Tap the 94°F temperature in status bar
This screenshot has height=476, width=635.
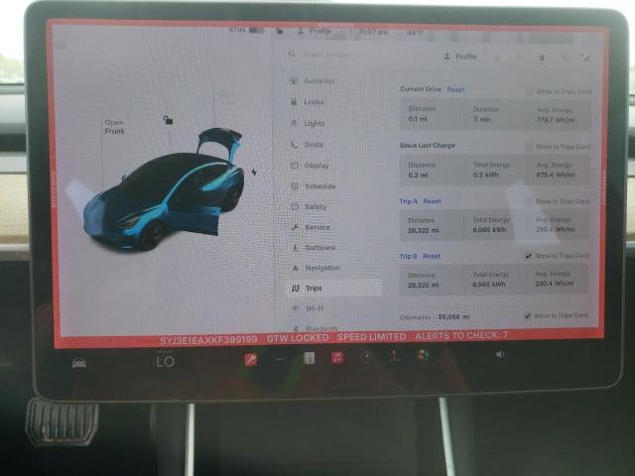[415, 33]
